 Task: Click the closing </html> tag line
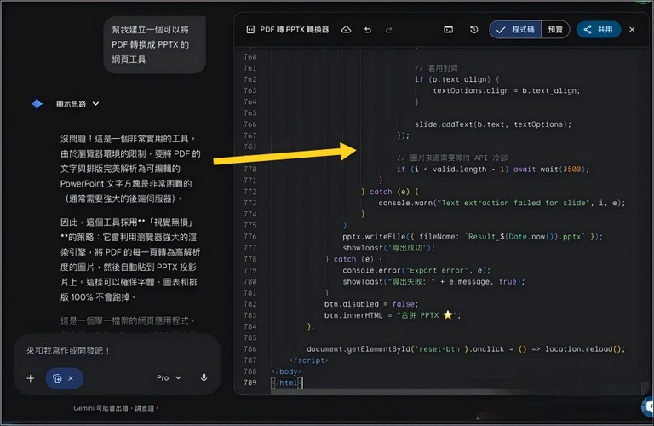[287, 383]
